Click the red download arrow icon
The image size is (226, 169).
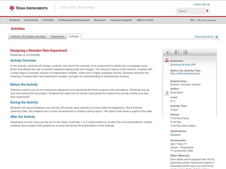pyautogui.click(x=167, y=60)
